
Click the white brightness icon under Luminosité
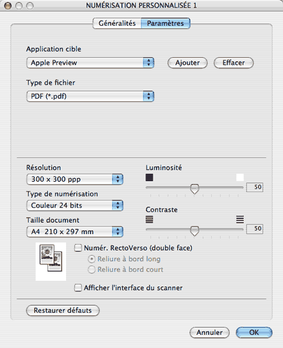[240, 177]
